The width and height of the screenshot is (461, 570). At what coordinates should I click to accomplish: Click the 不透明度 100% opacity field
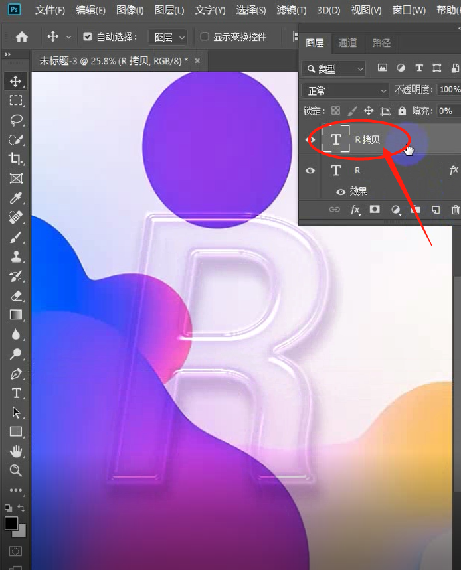(450, 90)
